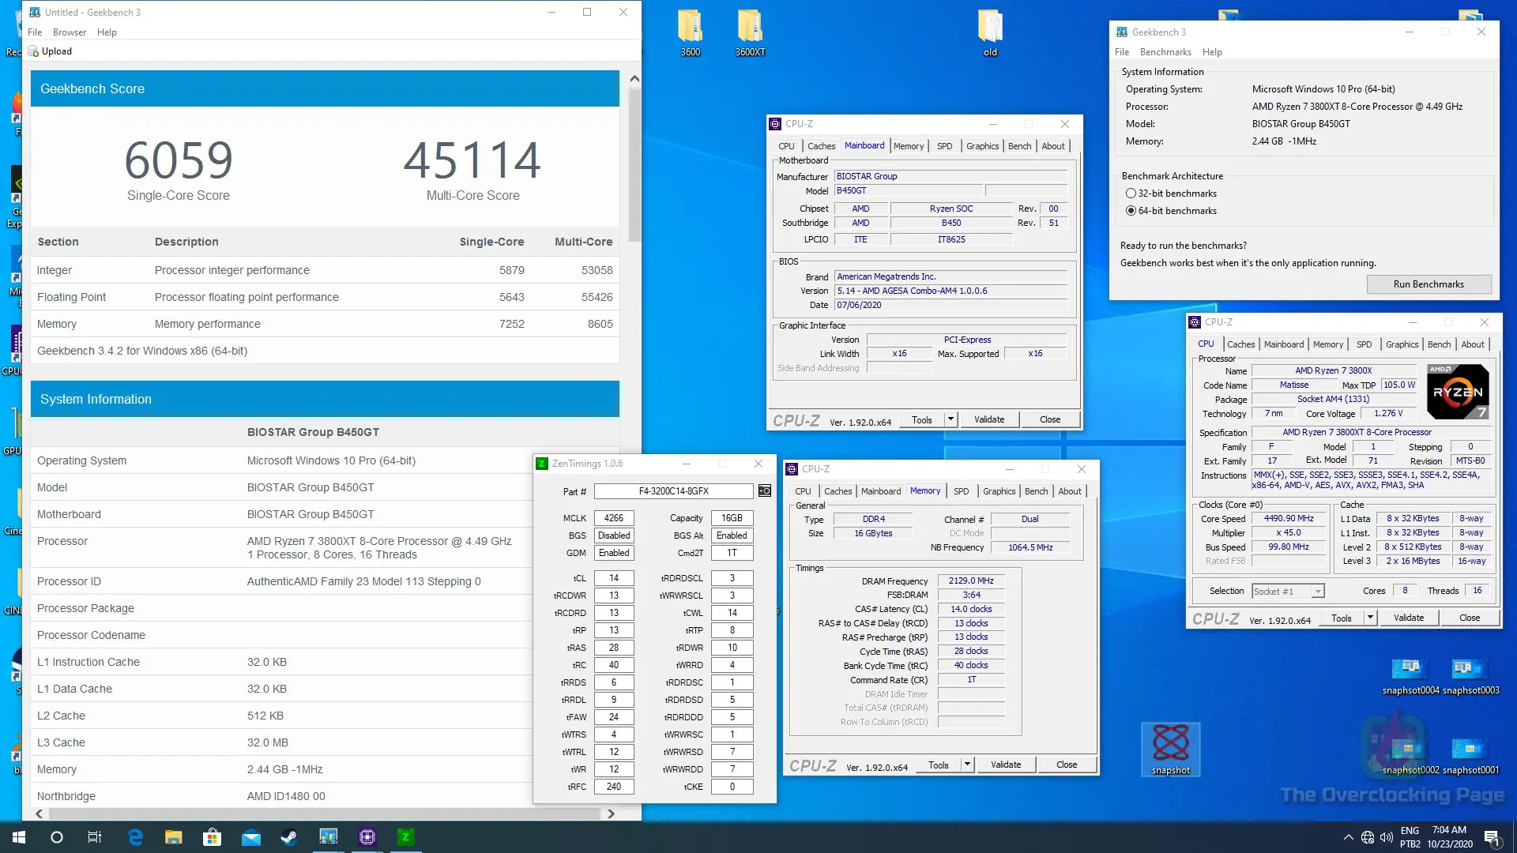Switch to About tab in CPU-Z CPU window
Screen dimensions: 1517x853
(1473, 344)
